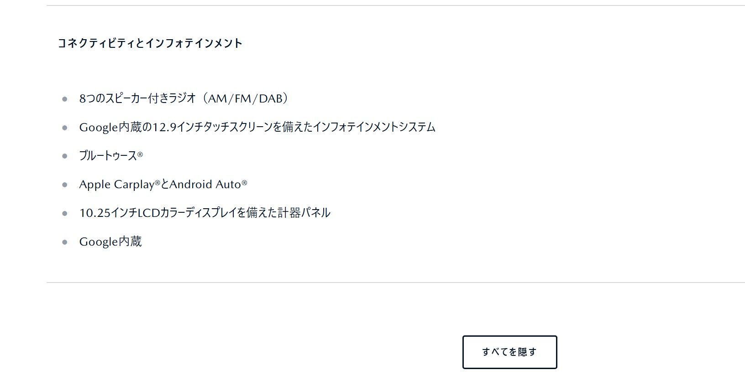Click the bullet beside ブルートゥース
745x375 pixels.
(65, 156)
